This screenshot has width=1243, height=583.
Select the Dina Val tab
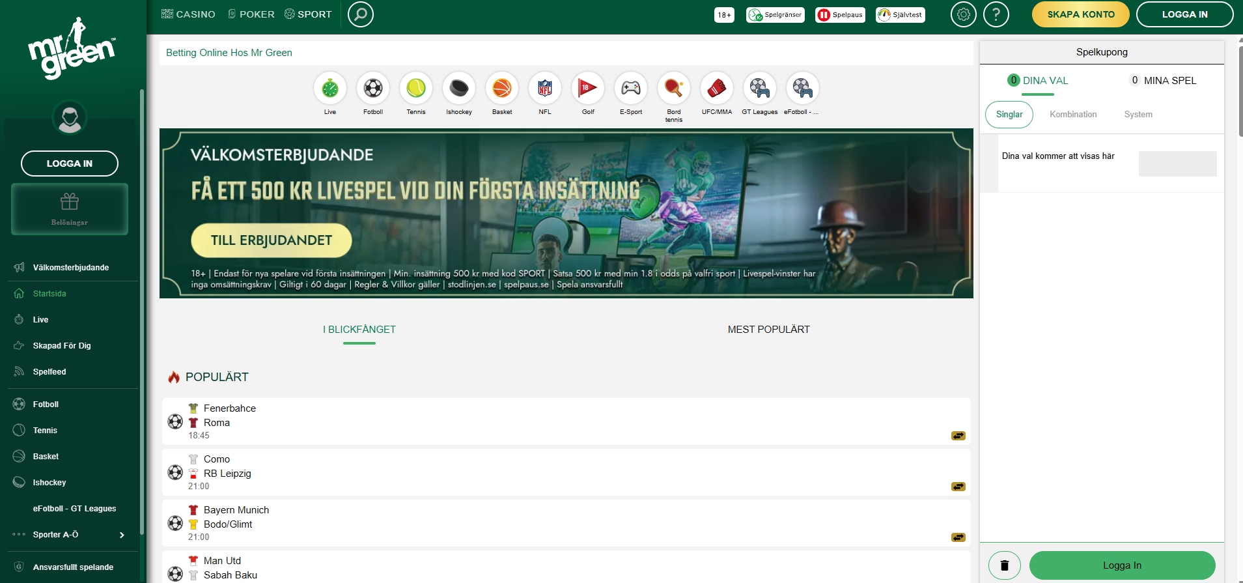pyautogui.click(x=1038, y=81)
